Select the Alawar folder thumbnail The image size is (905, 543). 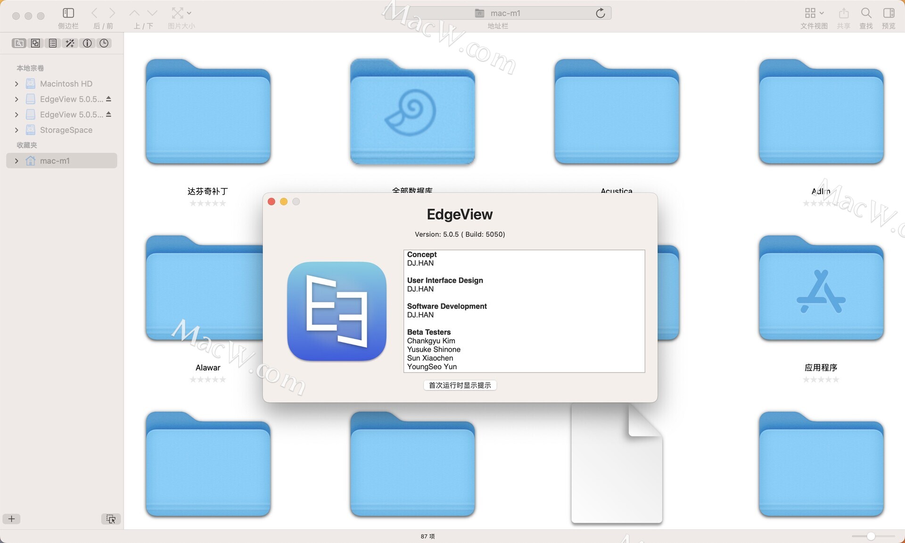[204, 288]
